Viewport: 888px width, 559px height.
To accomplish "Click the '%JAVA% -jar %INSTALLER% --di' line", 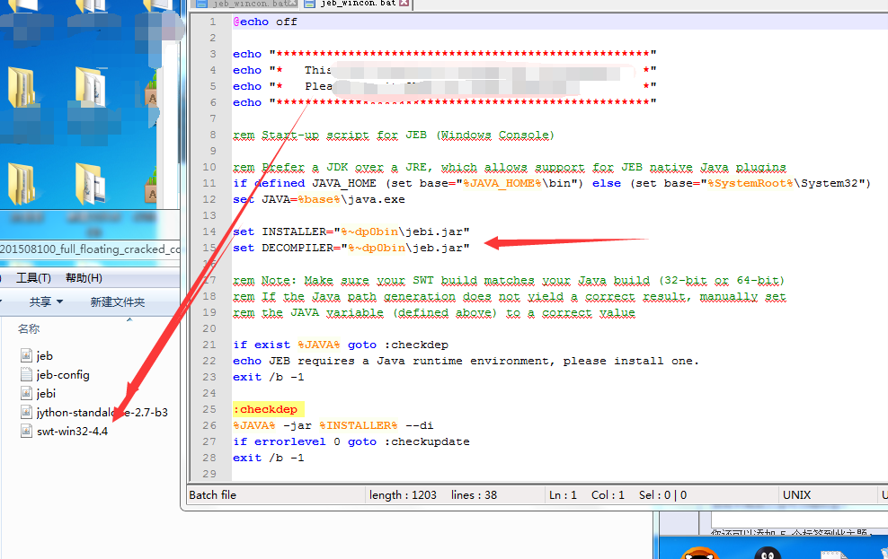I will [x=333, y=425].
